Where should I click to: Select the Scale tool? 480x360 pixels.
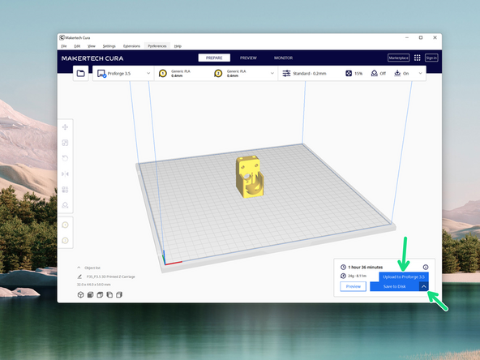coord(65,143)
